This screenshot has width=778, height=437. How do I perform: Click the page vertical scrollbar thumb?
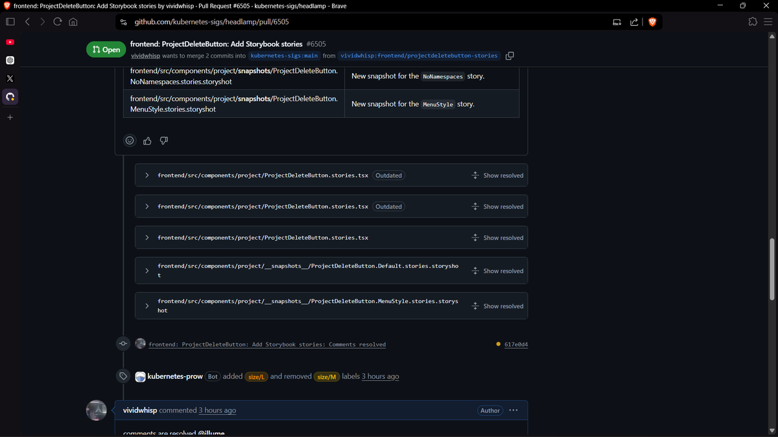coord(772,269)
